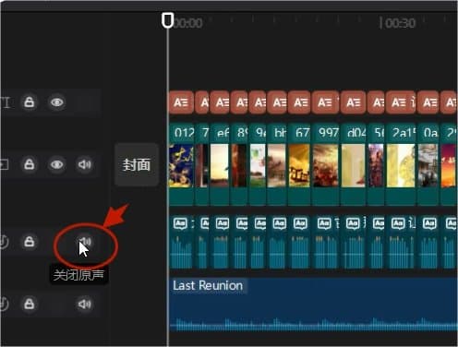The image size is (458, 347).
Task: Select the first voiceover audio clip
Action: [x=181, y=243]
